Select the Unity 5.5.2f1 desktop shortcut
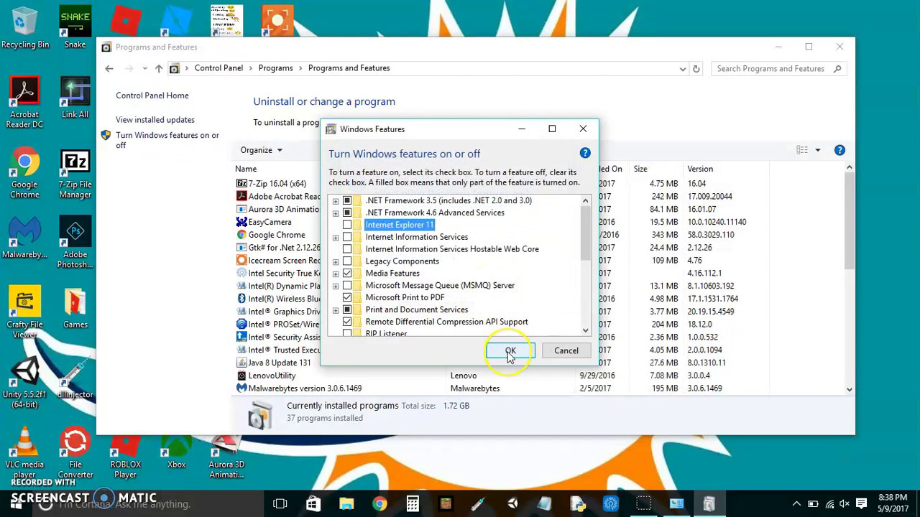The width and height of the screenshot is (920, 517). coord(24,383)
